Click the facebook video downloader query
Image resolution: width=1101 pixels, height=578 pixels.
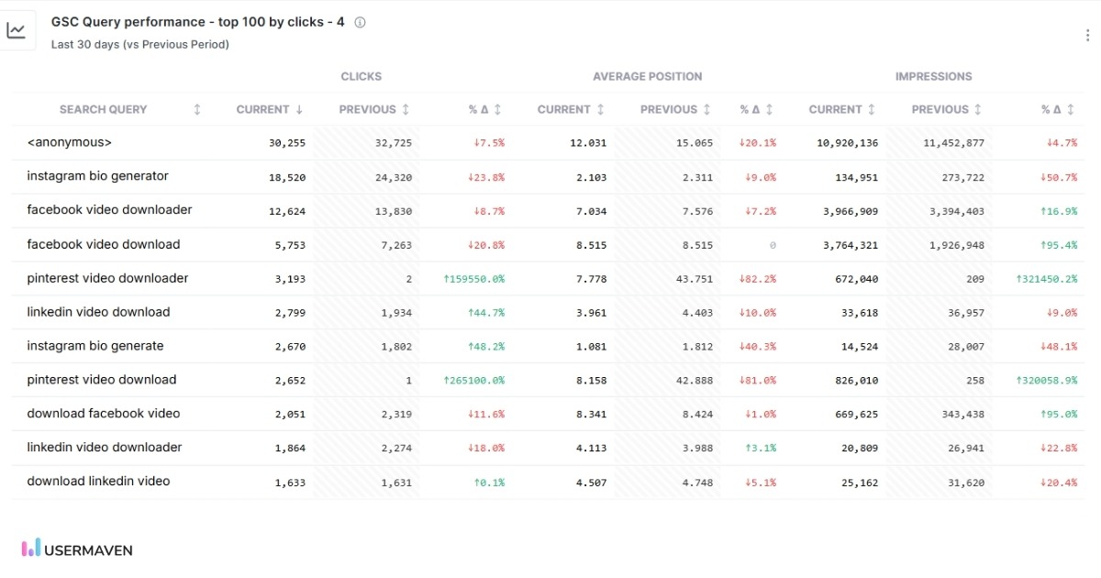tap(109, 210)
